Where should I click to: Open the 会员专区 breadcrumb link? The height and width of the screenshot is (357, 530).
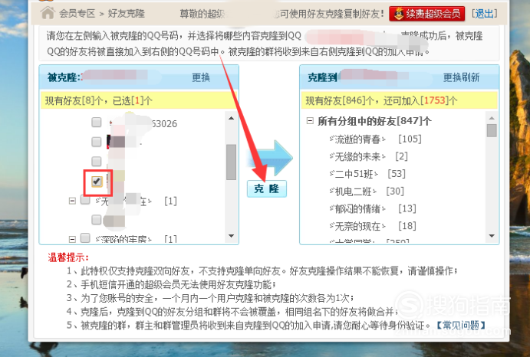coord(77,14)
